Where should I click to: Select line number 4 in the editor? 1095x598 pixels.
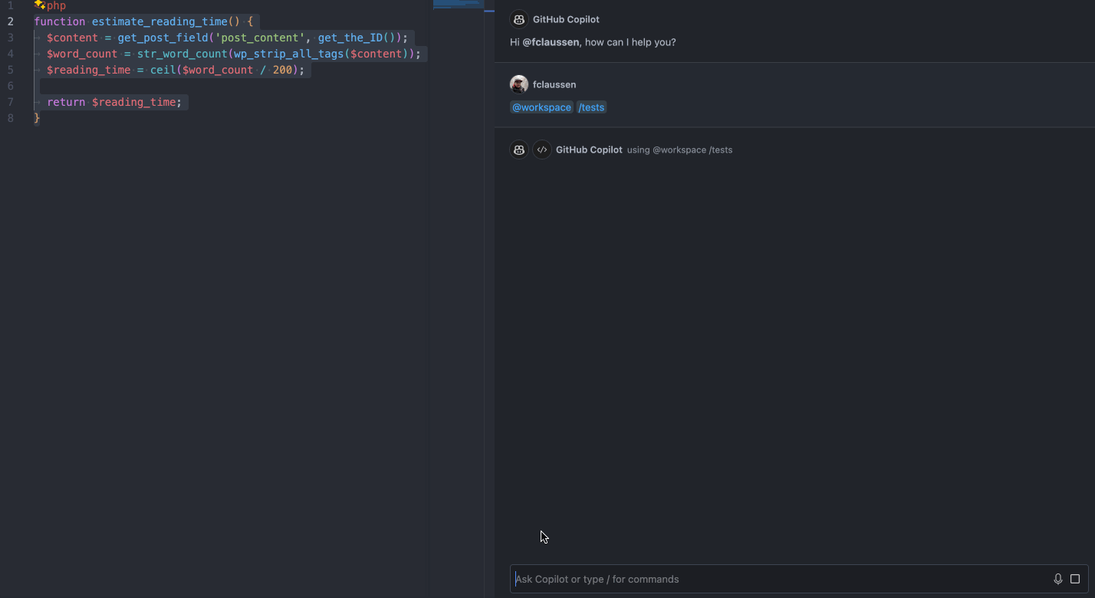10,53
